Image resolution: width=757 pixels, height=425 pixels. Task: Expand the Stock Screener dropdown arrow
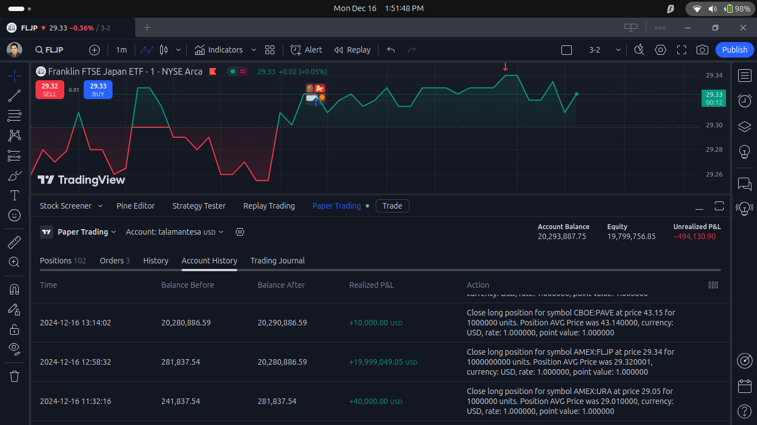pos(100,206)
